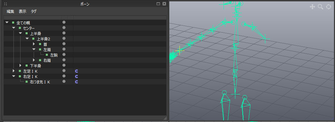Select the 左腕 bone in the tree
The image size is (335, 122).
pos(54,55)
